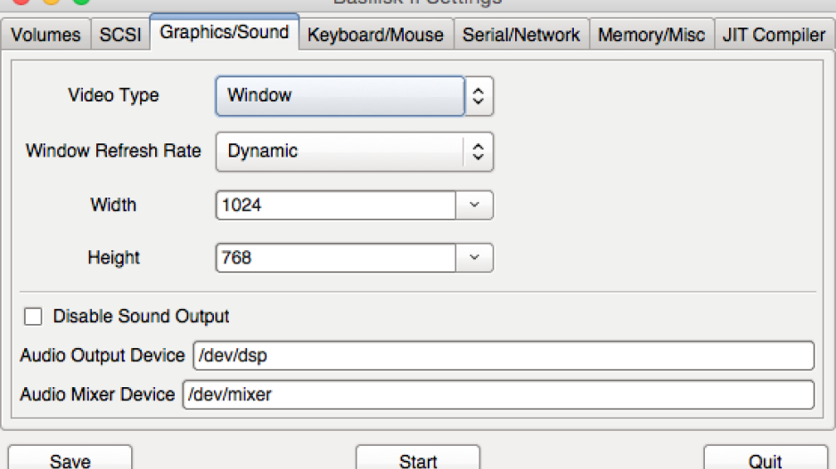Screen dimensions: 836x469
Task: Switch to the Memory/Misc tab
Action: [652, 35]
